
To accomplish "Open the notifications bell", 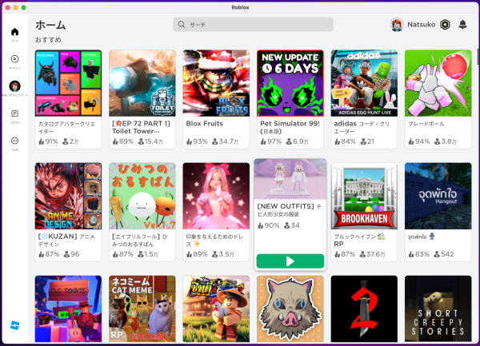I will [462, 25].
